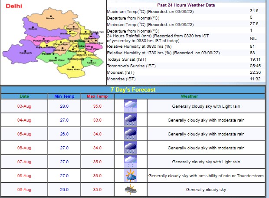Select the 03-Aug date cell
The width and height of the screenshot is (269, 198).
(24, 106)
